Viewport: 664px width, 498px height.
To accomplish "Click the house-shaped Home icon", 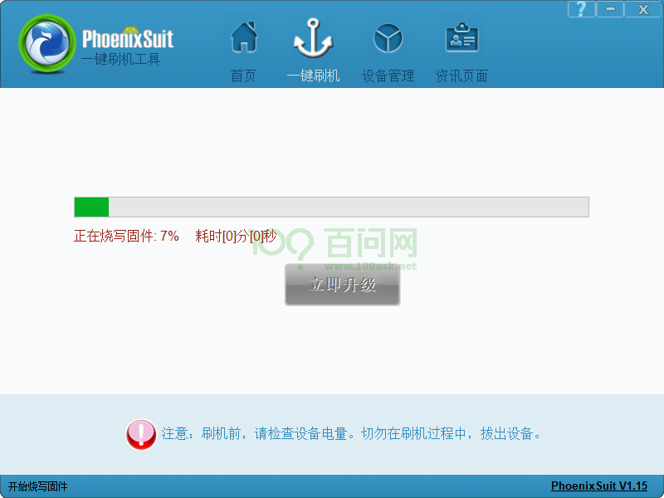I will click(243, 38).
